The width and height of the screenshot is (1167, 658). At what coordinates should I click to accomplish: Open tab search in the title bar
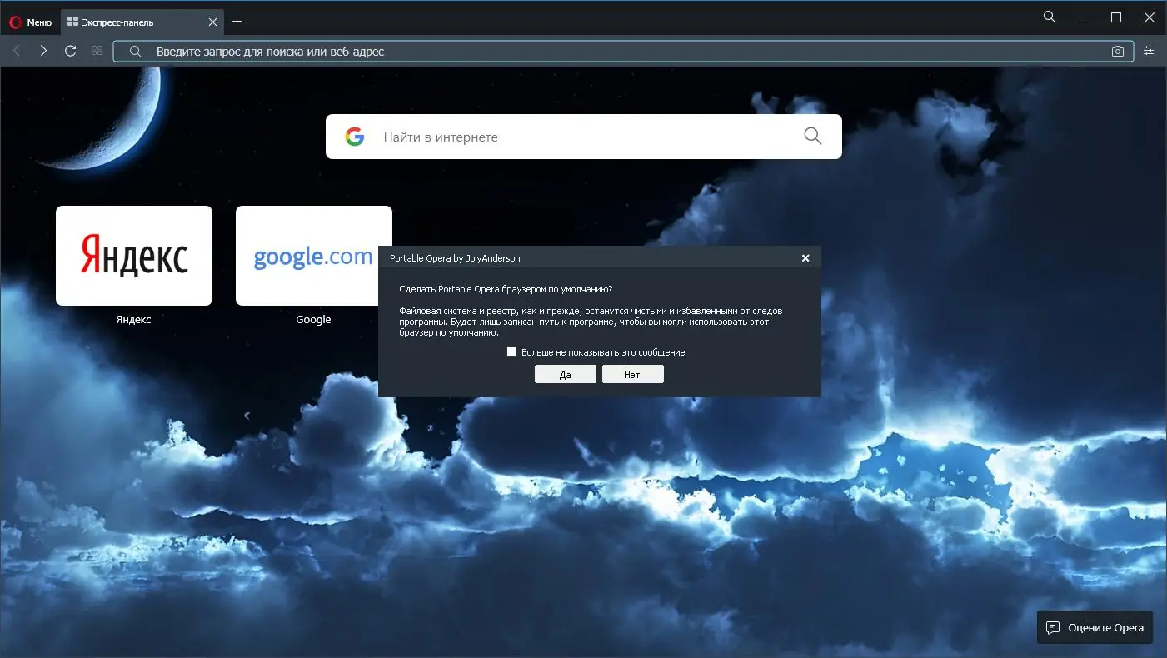click(x=1050, y=17)
